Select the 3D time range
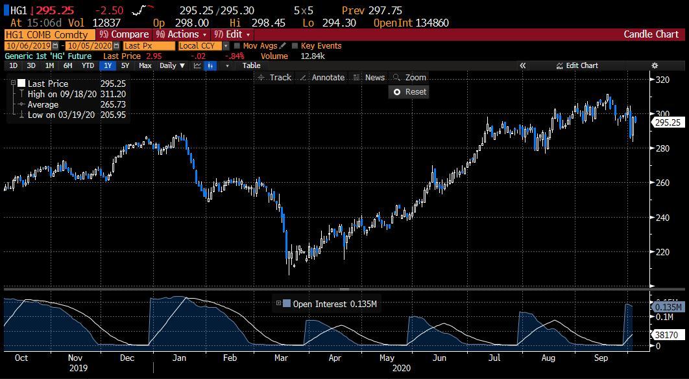 pos(30,66)
